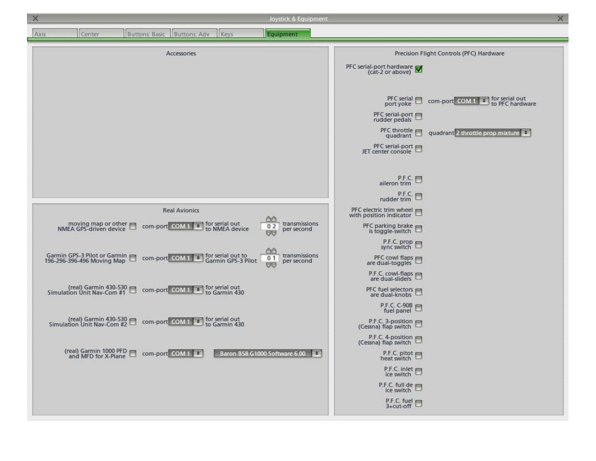Toggle P.F.C. pitot heat switch checkbox
The height and width of the screenshot is (461, 596).
coord(418,356)
